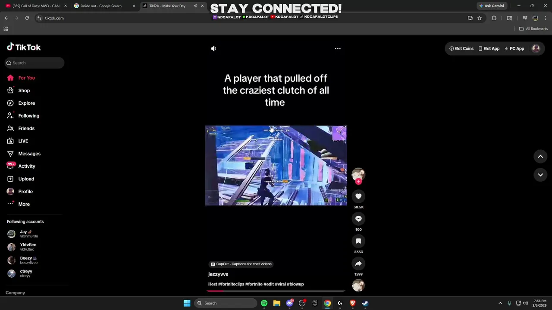Go to previous video with up chevron

[540, 157]
